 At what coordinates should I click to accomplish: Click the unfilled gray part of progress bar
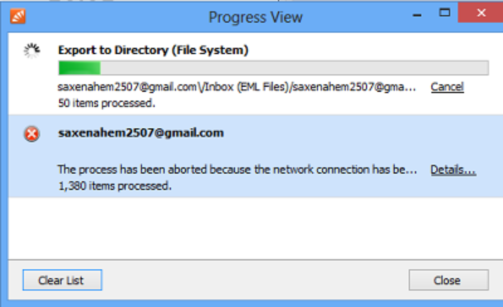(x=293, y=68)
